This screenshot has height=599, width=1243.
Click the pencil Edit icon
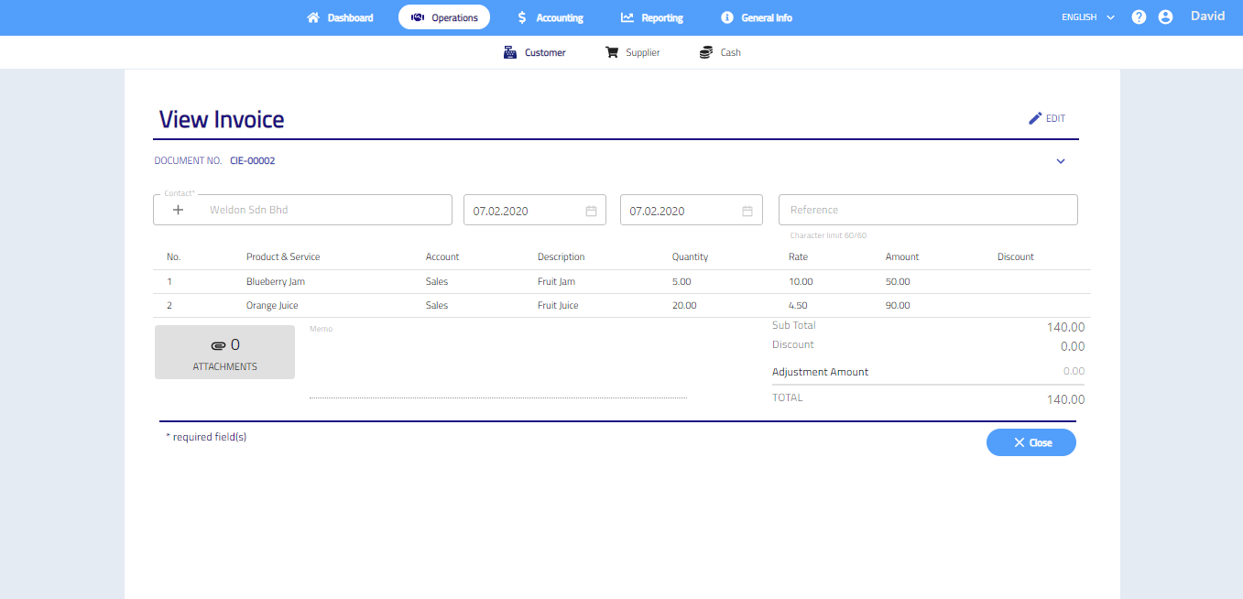point(1036,118)
